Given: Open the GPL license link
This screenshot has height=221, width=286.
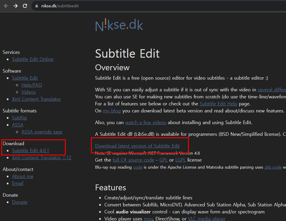Looking at the screenshot, I should coord(163,160).
